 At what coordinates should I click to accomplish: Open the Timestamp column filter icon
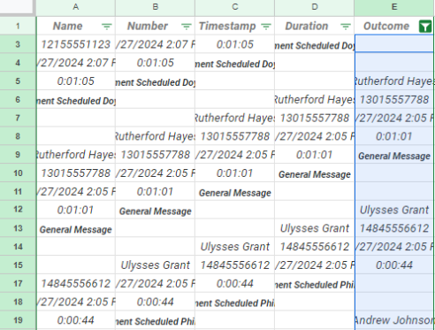(x=266, y=27)
